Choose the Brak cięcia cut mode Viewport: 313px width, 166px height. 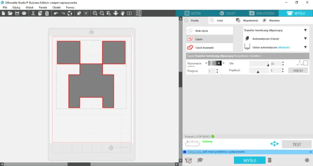click(210, 31)
